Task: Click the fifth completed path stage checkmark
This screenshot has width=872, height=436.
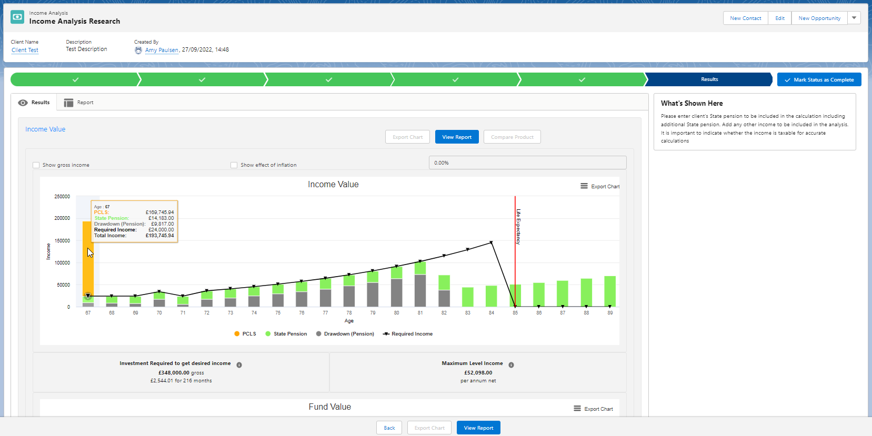Action: (x=582, y=79)
